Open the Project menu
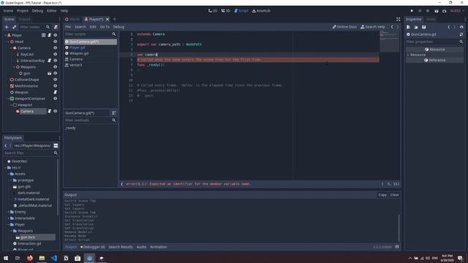Image resolution: width=468 pixels, height=263 pixels. tap(23, 11)
